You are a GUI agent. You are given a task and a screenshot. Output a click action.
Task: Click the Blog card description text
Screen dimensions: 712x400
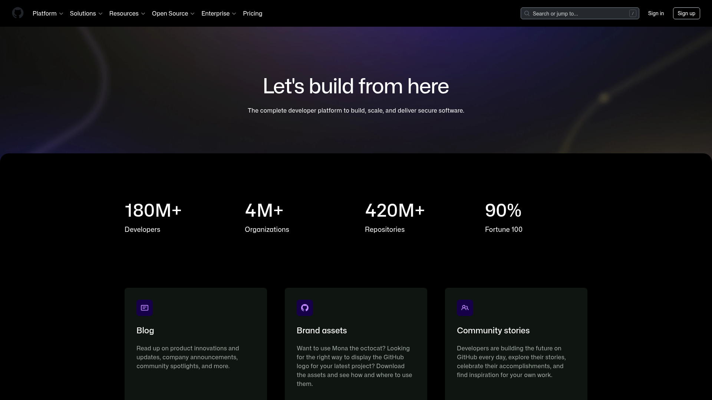point(188,357)
